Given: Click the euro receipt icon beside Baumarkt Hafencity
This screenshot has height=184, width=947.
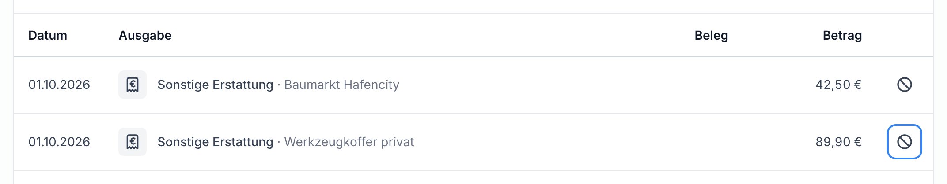Looking at the screenshot, I should click(133, 85).
